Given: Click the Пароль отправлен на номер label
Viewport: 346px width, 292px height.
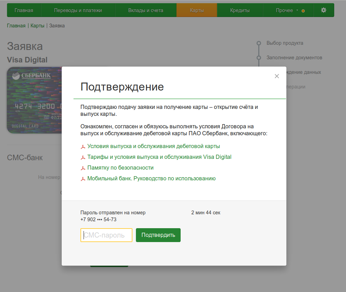Looking at the screenshot, I should coord(113,213).
